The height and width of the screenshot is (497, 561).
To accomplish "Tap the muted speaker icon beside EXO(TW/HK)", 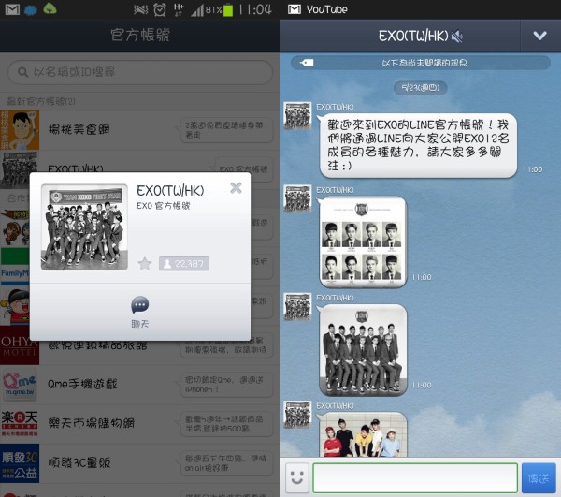I will [x=457, y=36].
